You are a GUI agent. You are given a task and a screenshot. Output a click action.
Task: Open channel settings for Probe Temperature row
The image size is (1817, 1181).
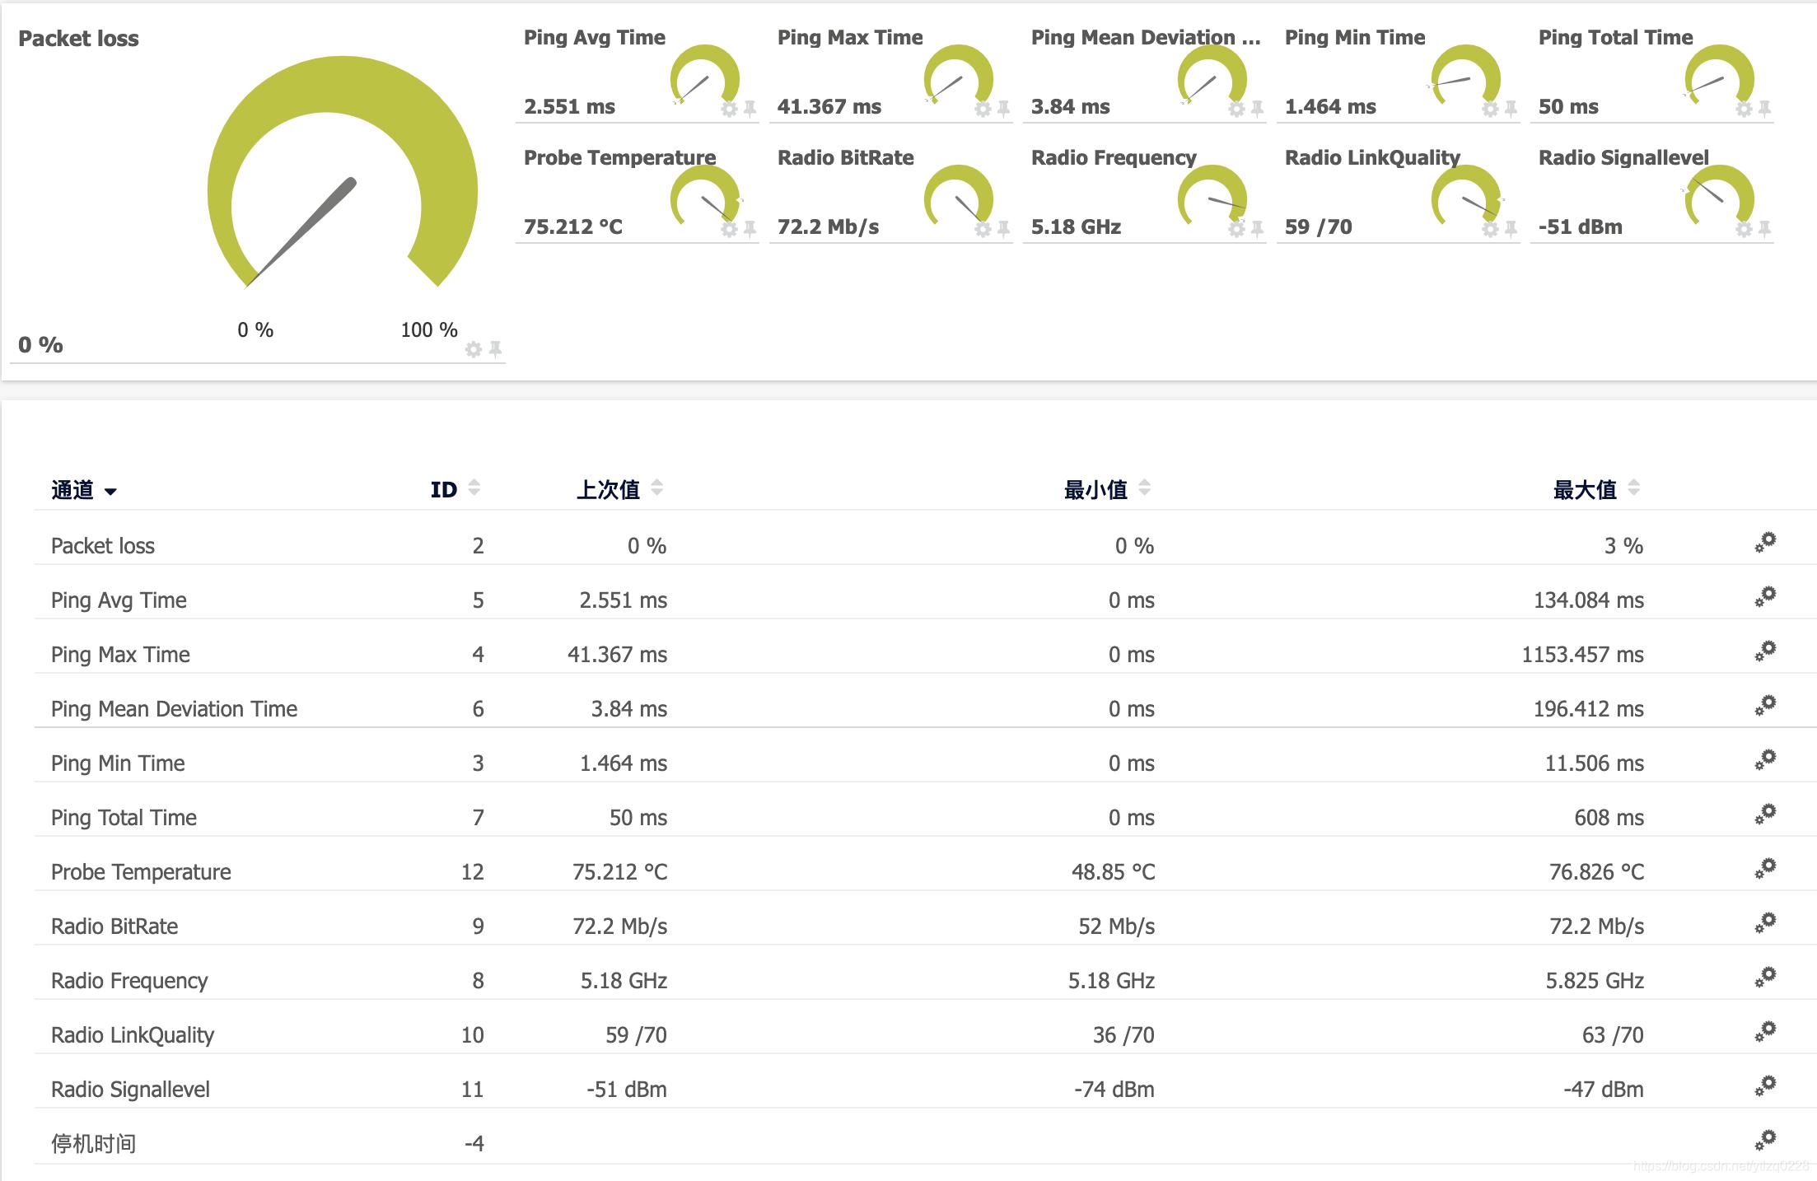1765,868
